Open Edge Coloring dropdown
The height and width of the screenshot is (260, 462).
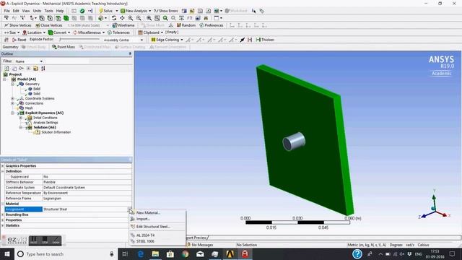tap(167, 40)
